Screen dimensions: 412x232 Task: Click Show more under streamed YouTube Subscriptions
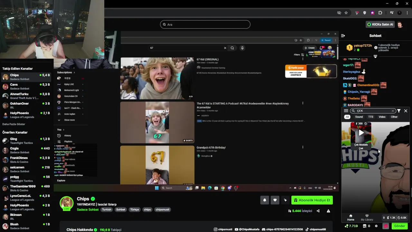click(69, 120)
